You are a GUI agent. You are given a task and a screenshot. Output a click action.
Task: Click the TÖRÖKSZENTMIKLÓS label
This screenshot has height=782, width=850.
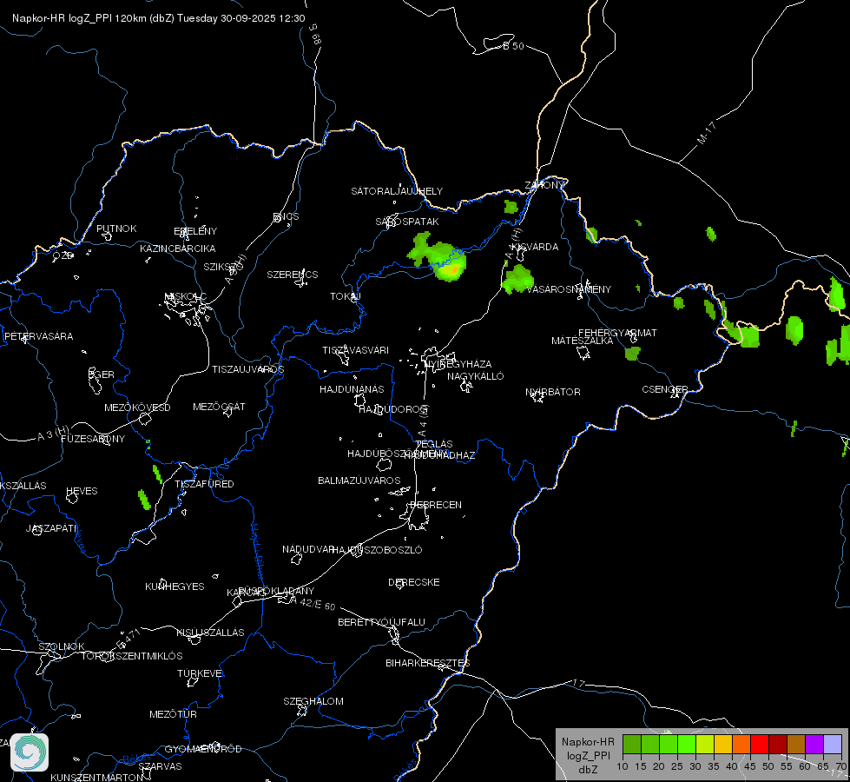pos(132,656)
